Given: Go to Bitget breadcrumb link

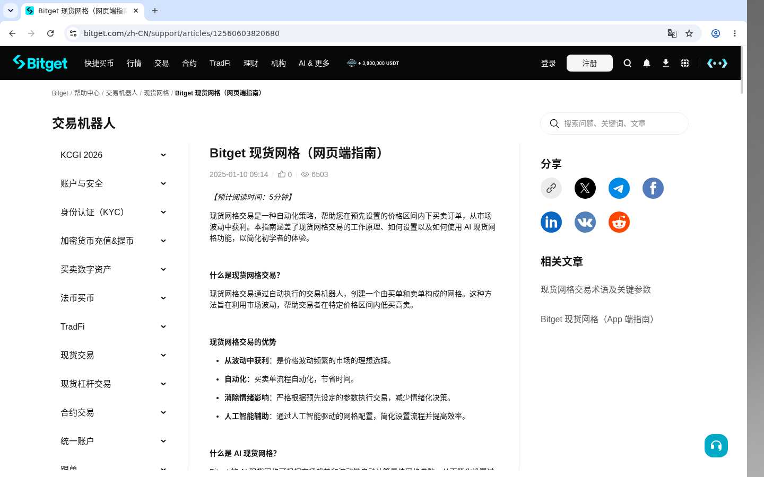Looking at the screenshot, I should point(60,93).
